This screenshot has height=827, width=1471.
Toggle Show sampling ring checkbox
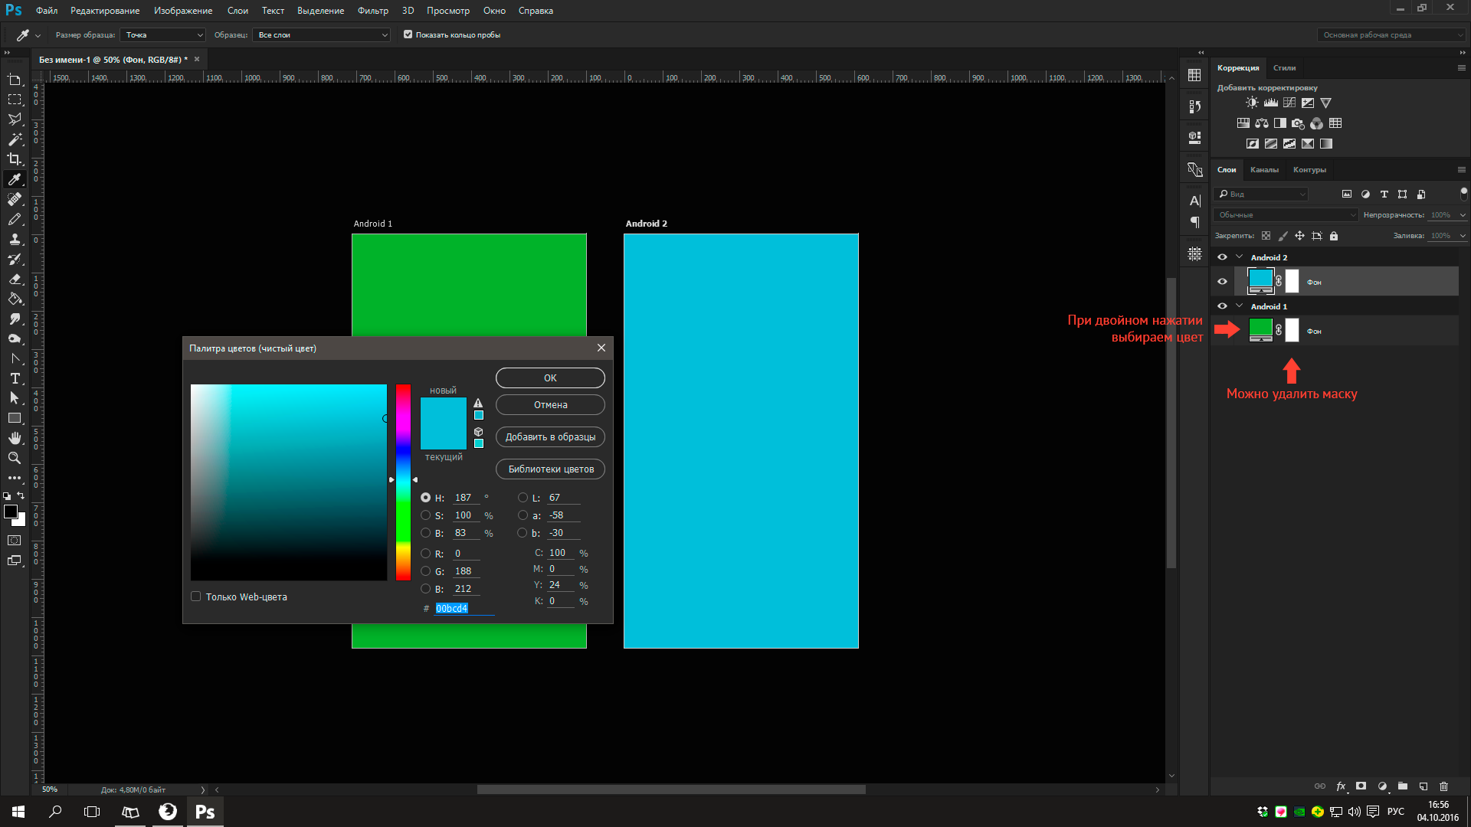[408, 34]
